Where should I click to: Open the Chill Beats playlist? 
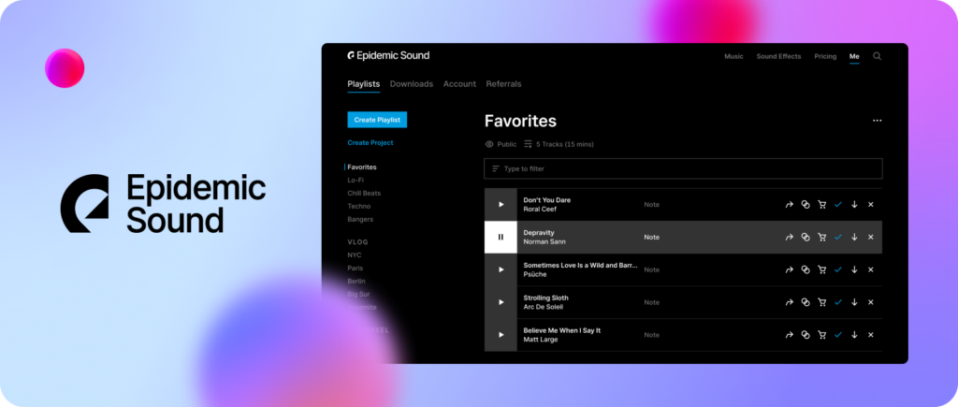[364, 193]
